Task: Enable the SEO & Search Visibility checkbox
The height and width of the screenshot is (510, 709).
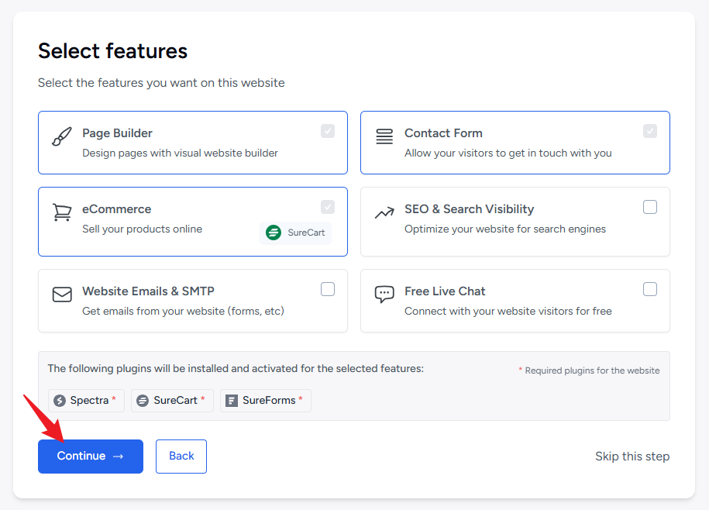Action: coord(650,207)
